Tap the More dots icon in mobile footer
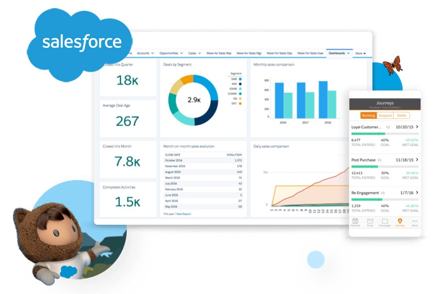This screenshot has width=448, height=294. click(414, 221)
